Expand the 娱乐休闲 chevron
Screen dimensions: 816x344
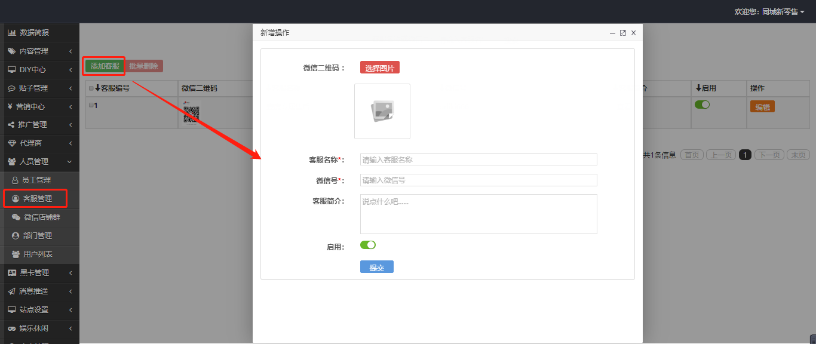coord(70,328)
